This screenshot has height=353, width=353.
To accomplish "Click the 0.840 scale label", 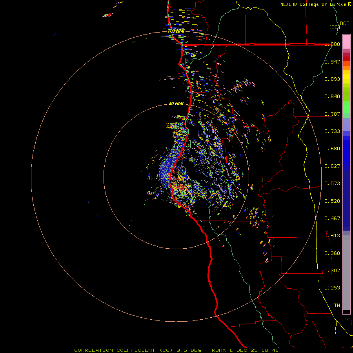I will (x=332, y=96).
